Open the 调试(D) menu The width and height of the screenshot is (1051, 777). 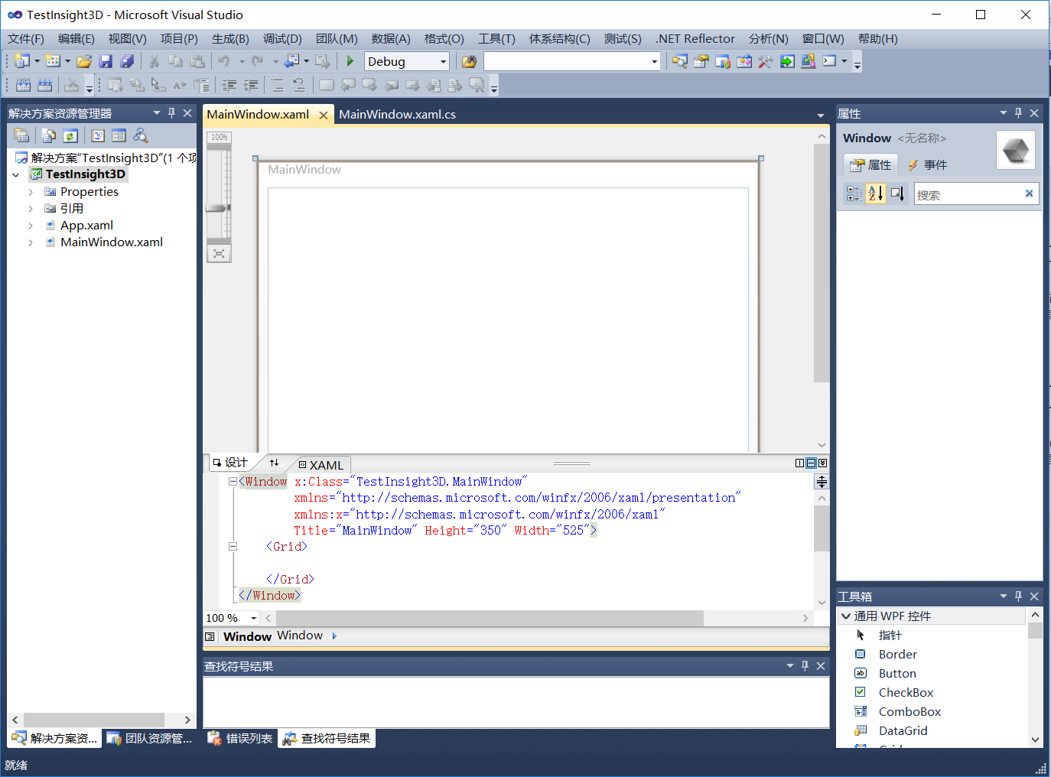[282, 39]
